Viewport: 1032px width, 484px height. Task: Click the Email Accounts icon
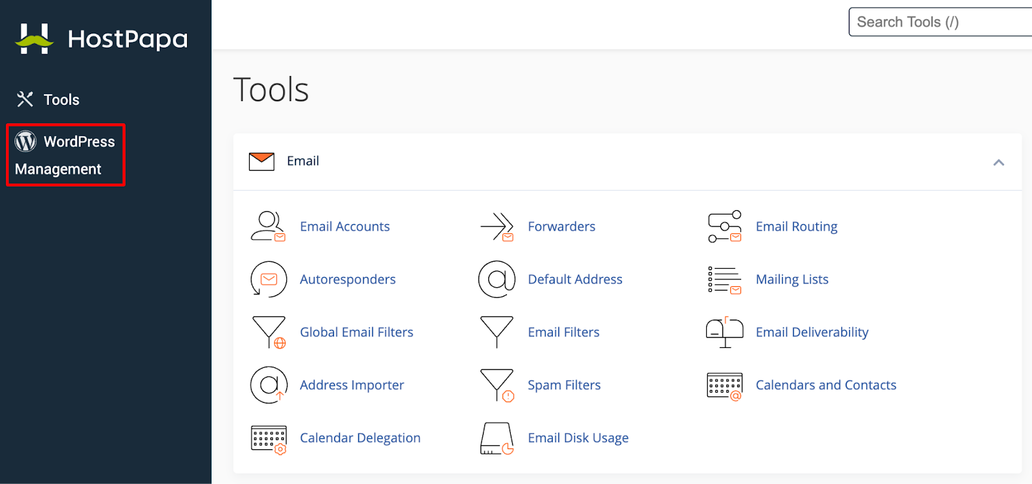click(268, 226)
